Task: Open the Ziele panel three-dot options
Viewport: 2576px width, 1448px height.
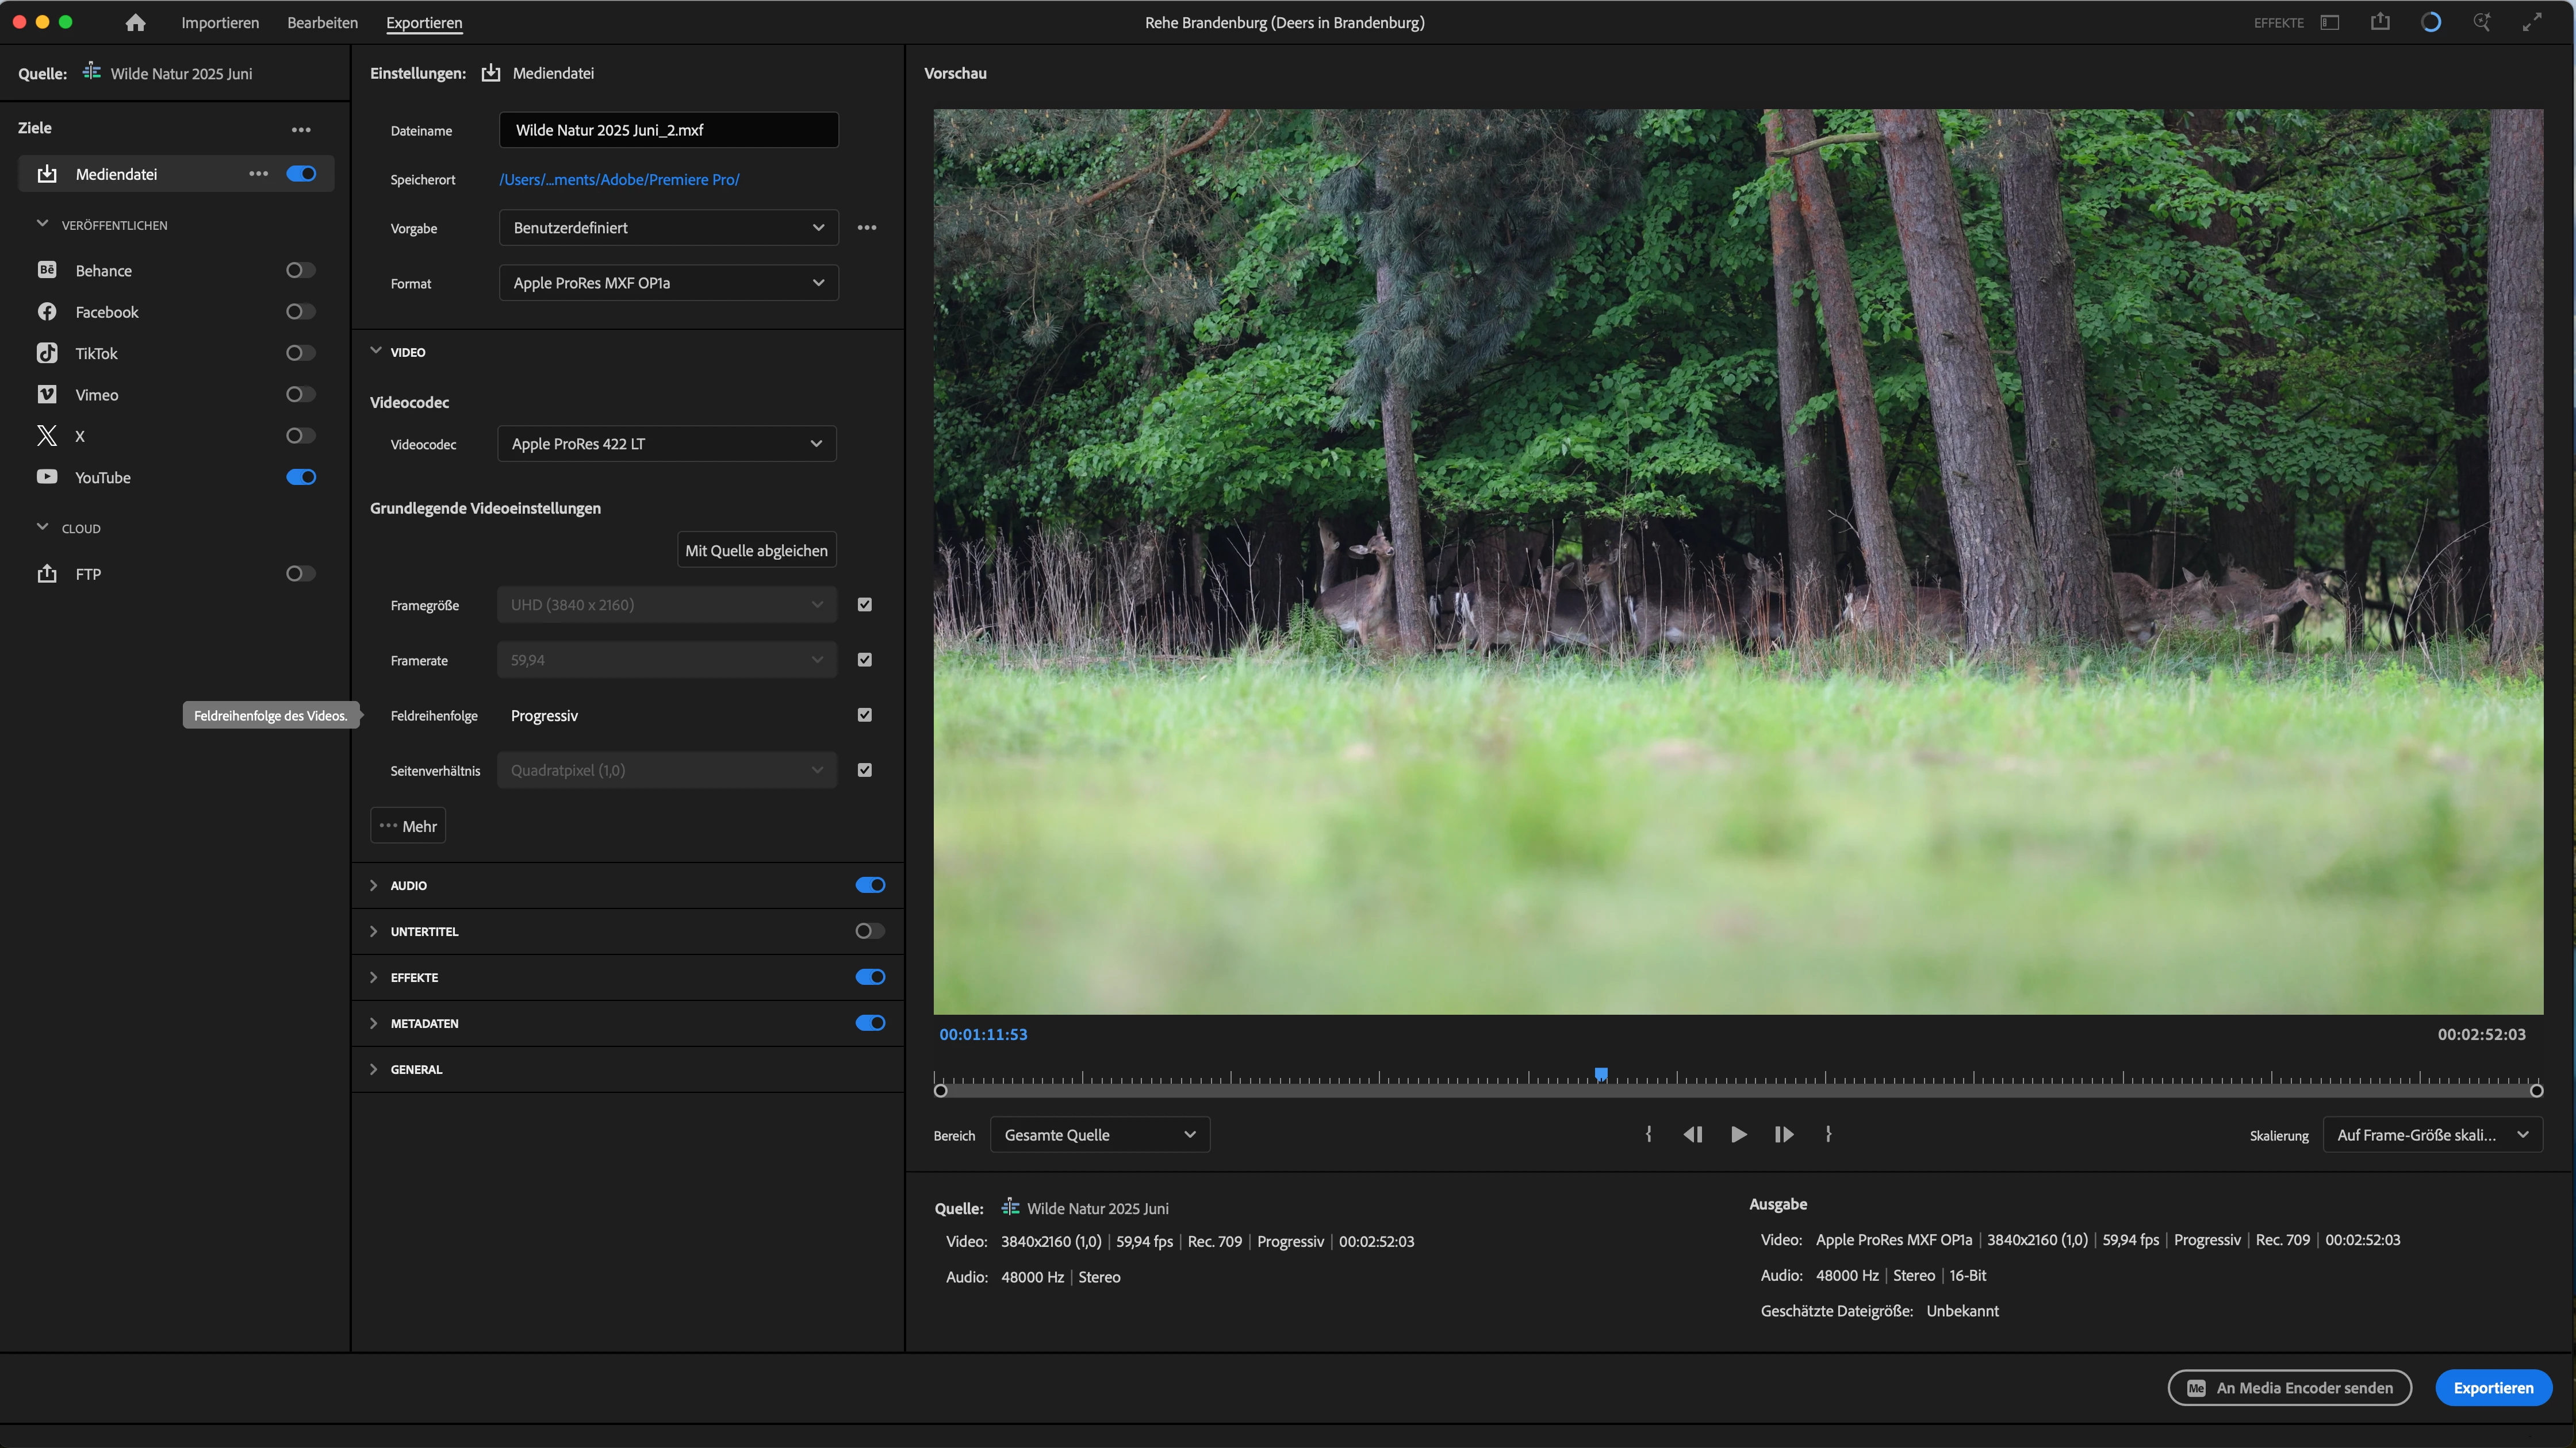Action: pos(301,129)
